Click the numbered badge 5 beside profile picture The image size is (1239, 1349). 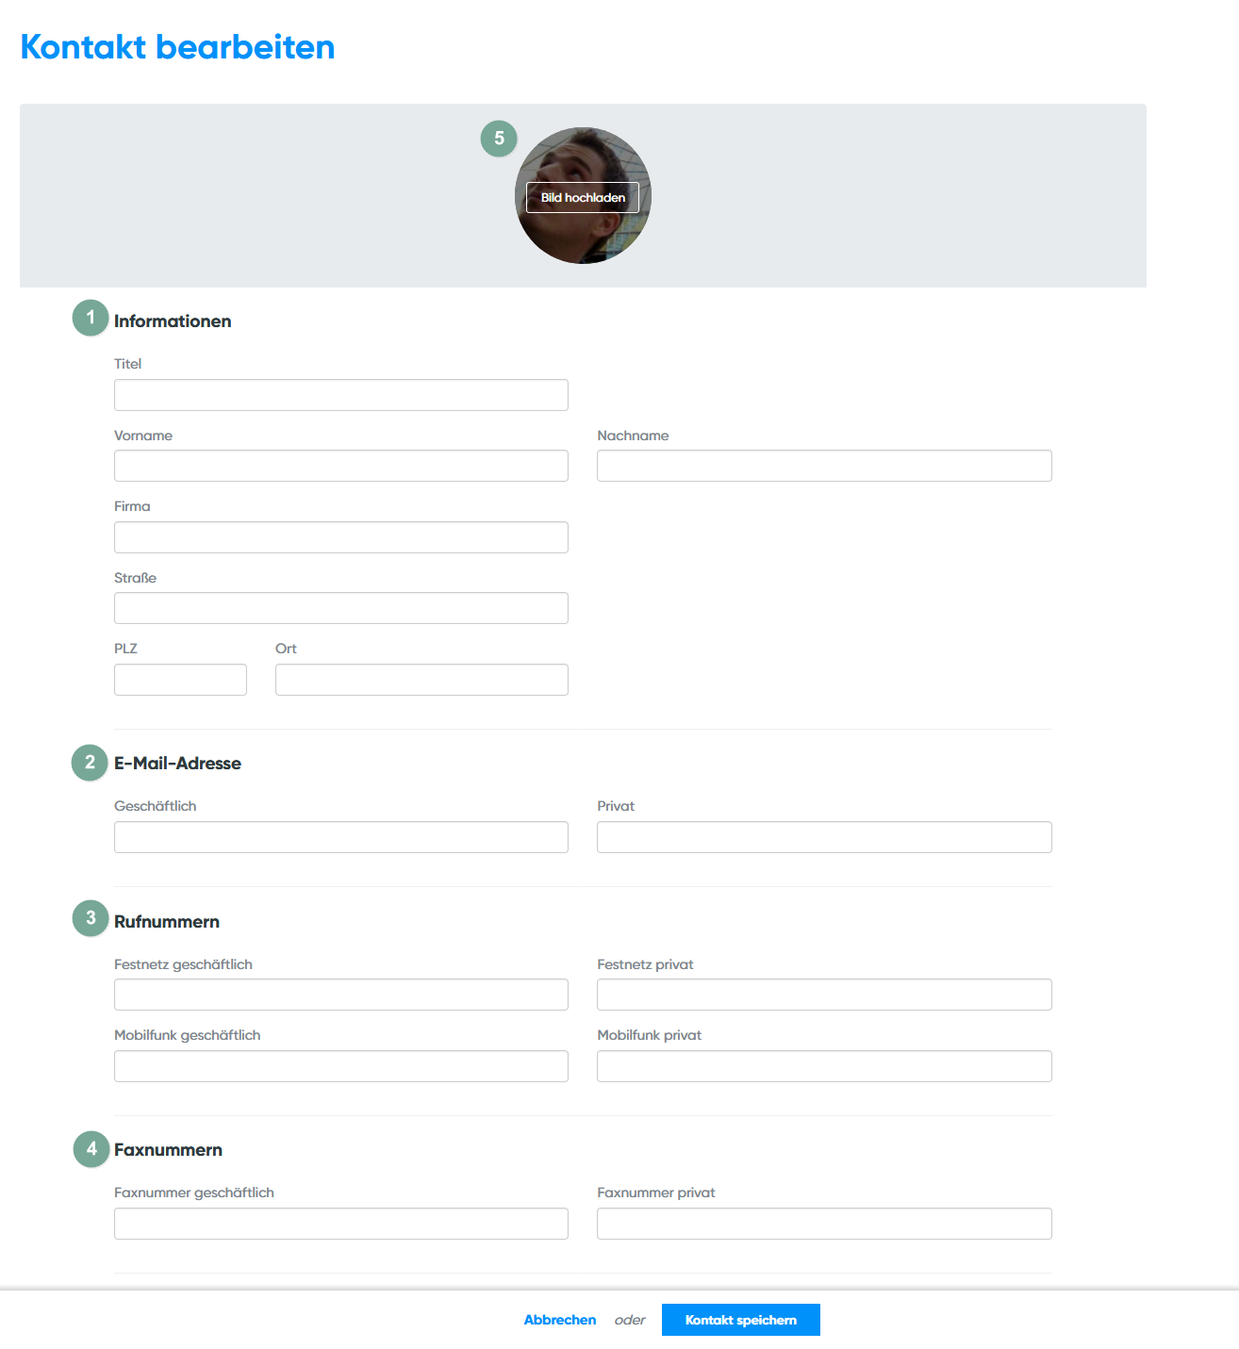(x=499, y=139)
